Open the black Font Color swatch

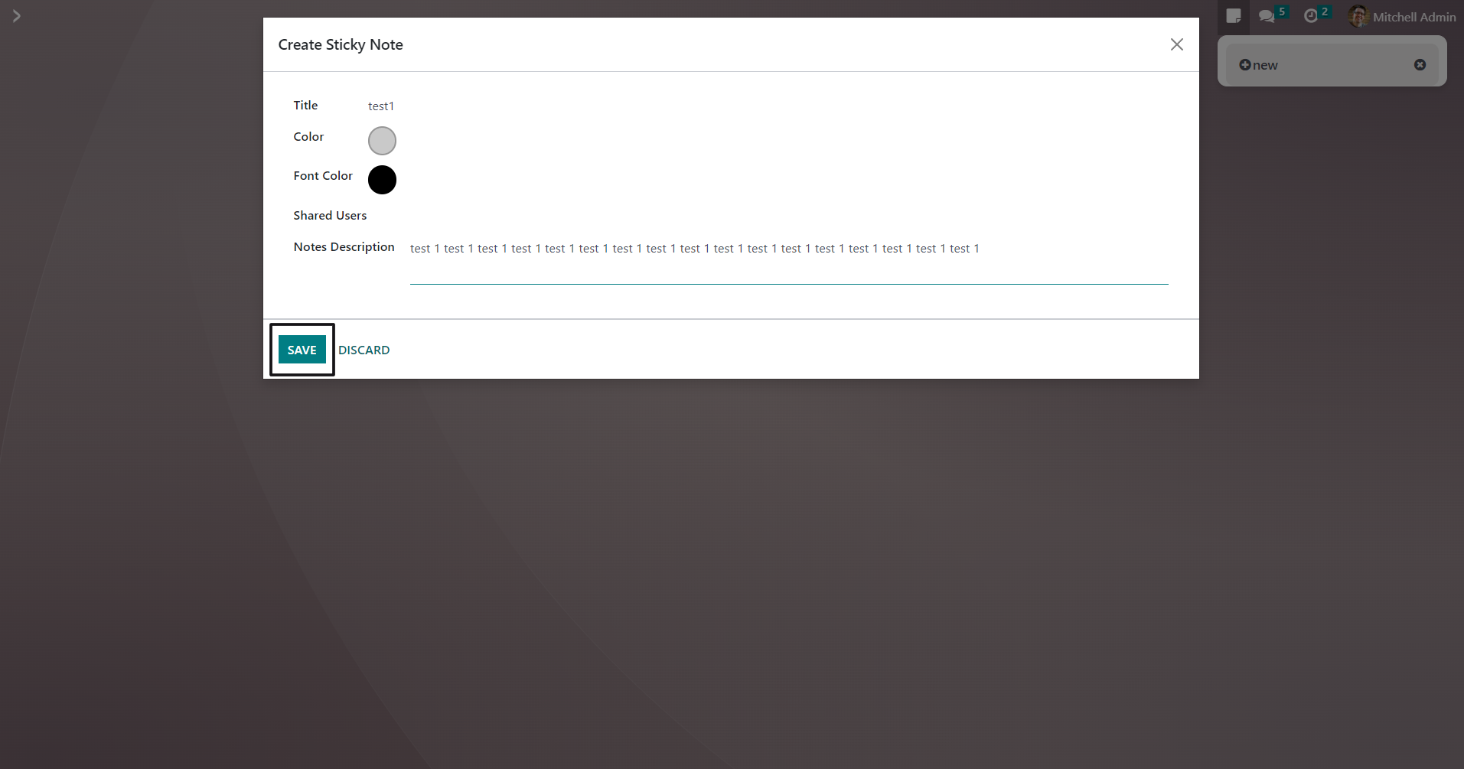click(382, 180)
